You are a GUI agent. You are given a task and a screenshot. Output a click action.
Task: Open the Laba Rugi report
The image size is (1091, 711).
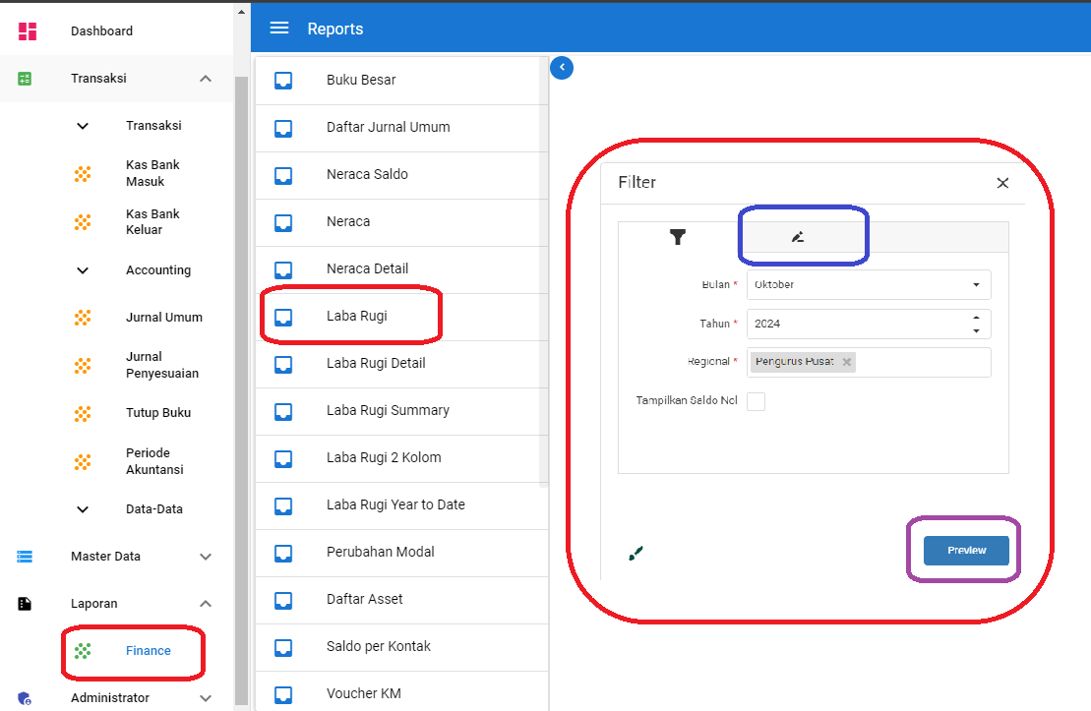pyautogui.click(x=356, y=316)
